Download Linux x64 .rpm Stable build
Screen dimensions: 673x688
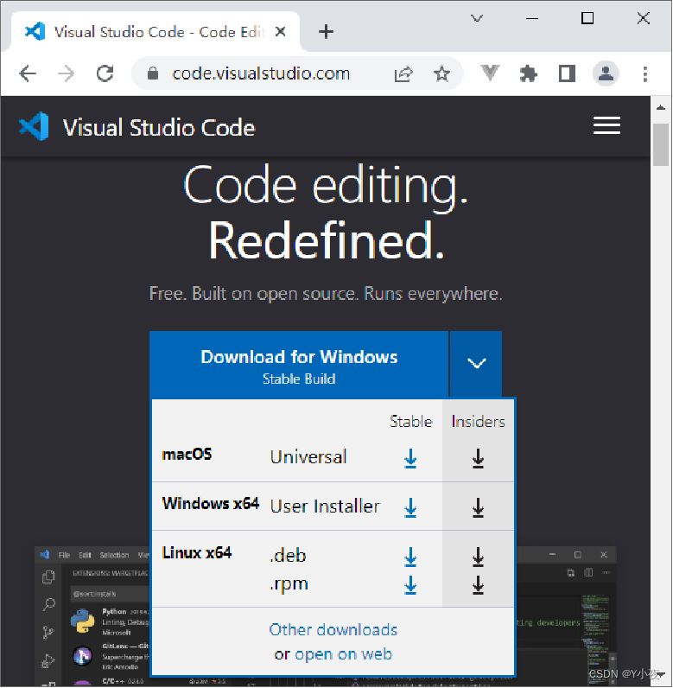pyautogui.click(x=410, y=585)
